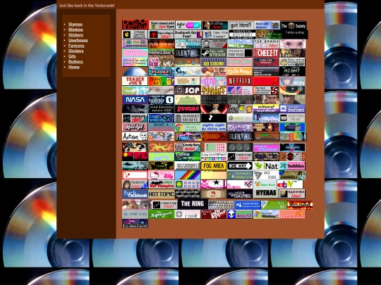The width and height of the screenshot is (381, 285).
Task: Click the SCP badge
Action: pos(188,90)
